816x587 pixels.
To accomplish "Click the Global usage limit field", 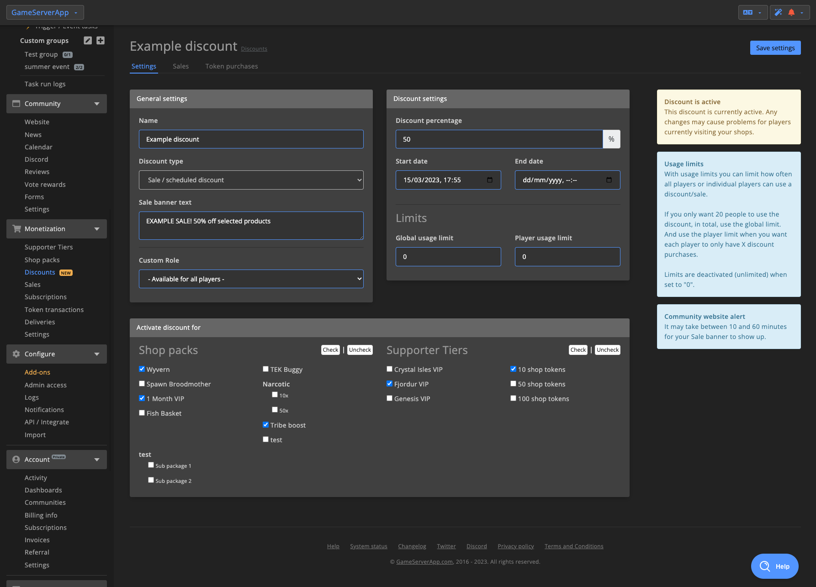I will point(448,257).
